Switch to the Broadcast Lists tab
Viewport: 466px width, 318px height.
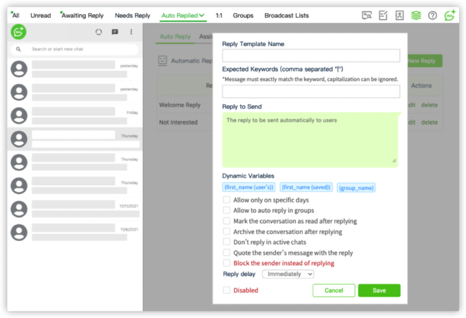click(x=286, y=15)
